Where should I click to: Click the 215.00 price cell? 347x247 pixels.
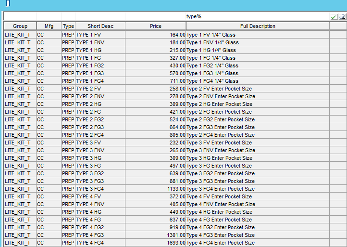tap(156, 51)
